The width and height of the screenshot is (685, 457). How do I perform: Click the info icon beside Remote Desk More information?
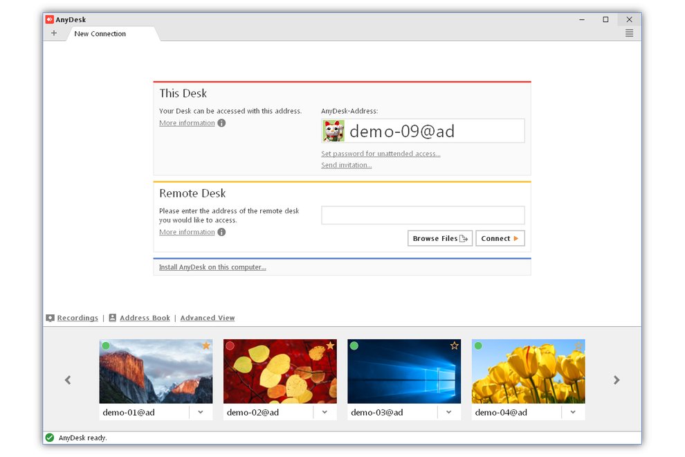[221, 232]
